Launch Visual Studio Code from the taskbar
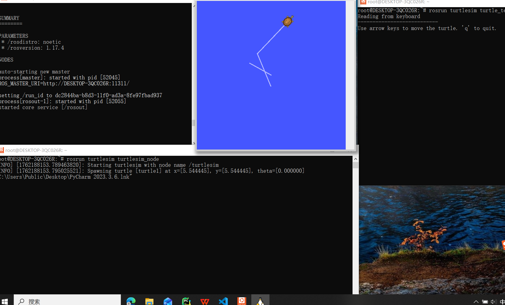Screen dimensions: 505x305 coord(223,301)
